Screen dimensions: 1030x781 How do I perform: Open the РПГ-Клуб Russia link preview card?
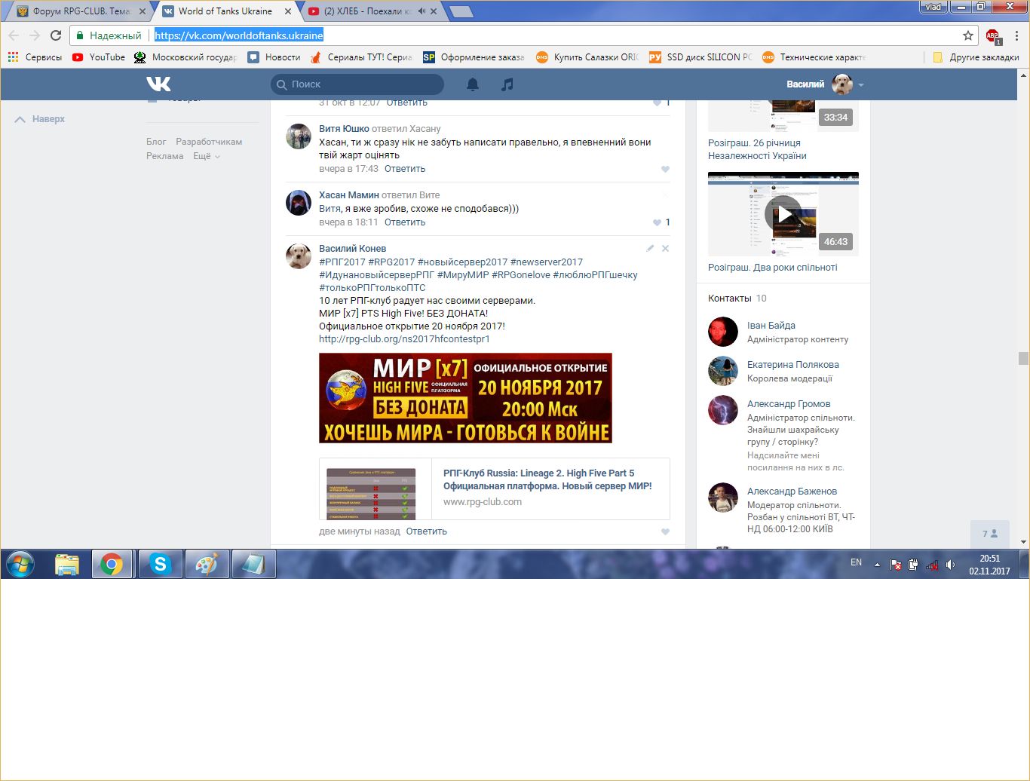point(495,489)
